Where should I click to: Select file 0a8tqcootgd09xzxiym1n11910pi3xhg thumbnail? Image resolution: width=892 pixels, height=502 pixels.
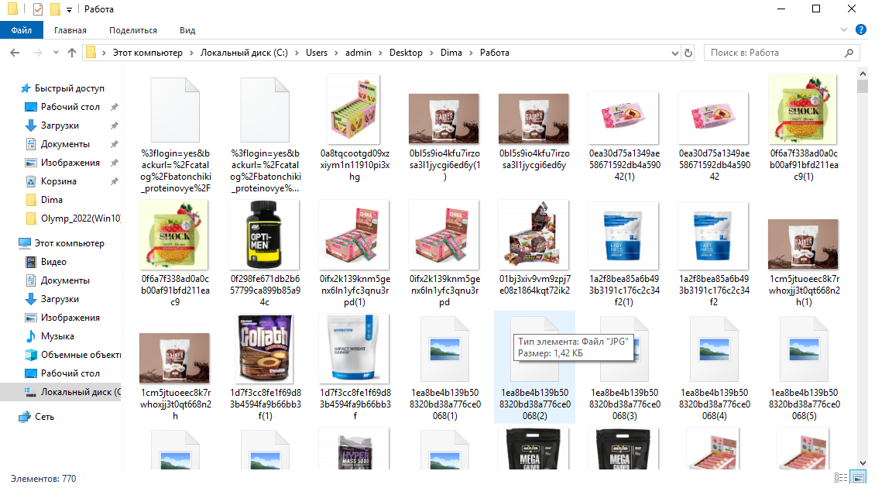[x=355, y=109]
